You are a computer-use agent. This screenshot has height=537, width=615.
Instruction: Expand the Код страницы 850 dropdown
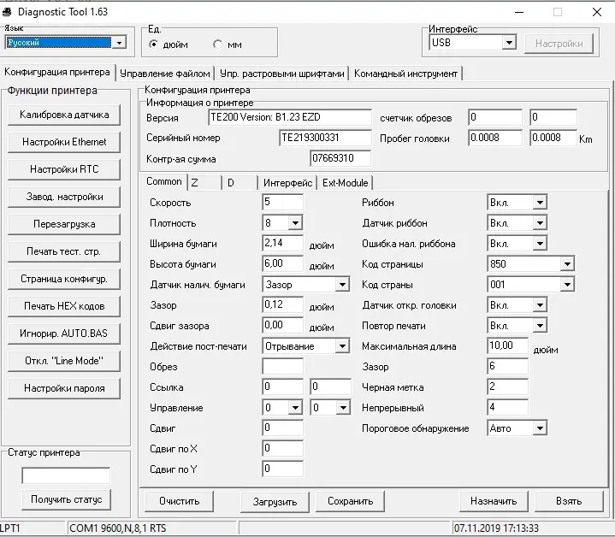click(x=567, y=263)
